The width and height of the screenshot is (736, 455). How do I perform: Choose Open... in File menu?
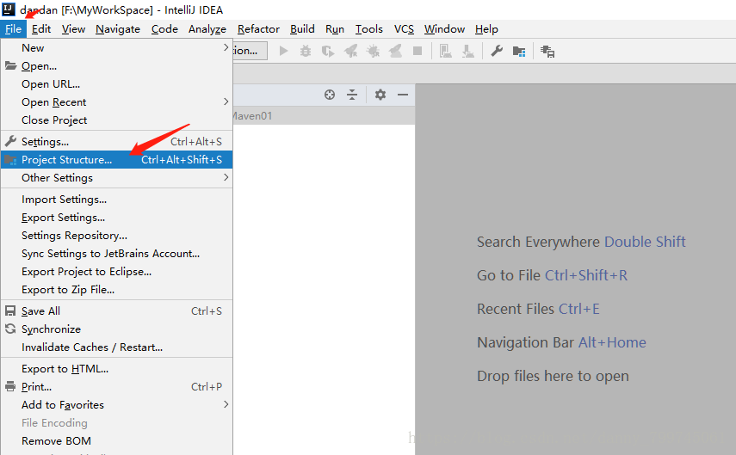[x=116, y=66]
